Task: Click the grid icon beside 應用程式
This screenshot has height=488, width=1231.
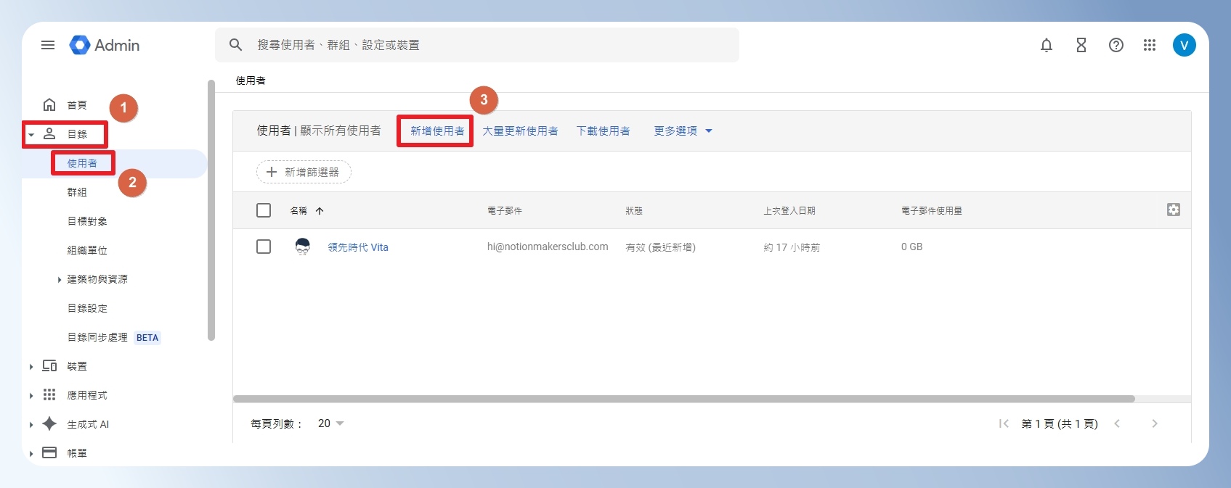Action: click(x=49, y=394)
